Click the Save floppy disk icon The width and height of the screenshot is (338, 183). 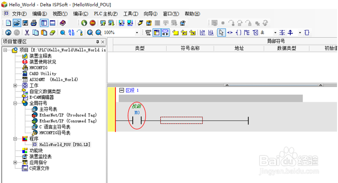(26, 23)
